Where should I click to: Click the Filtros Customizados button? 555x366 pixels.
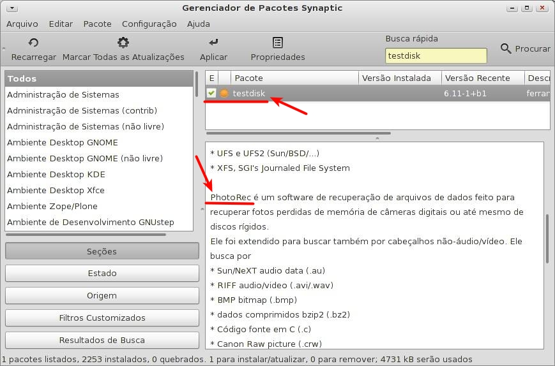coord(102,318)
